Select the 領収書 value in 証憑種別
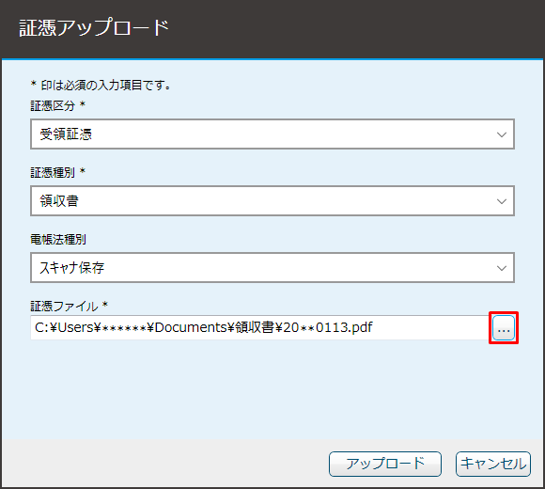The height and width of the screenshot is (489, 545). [59, 201]
